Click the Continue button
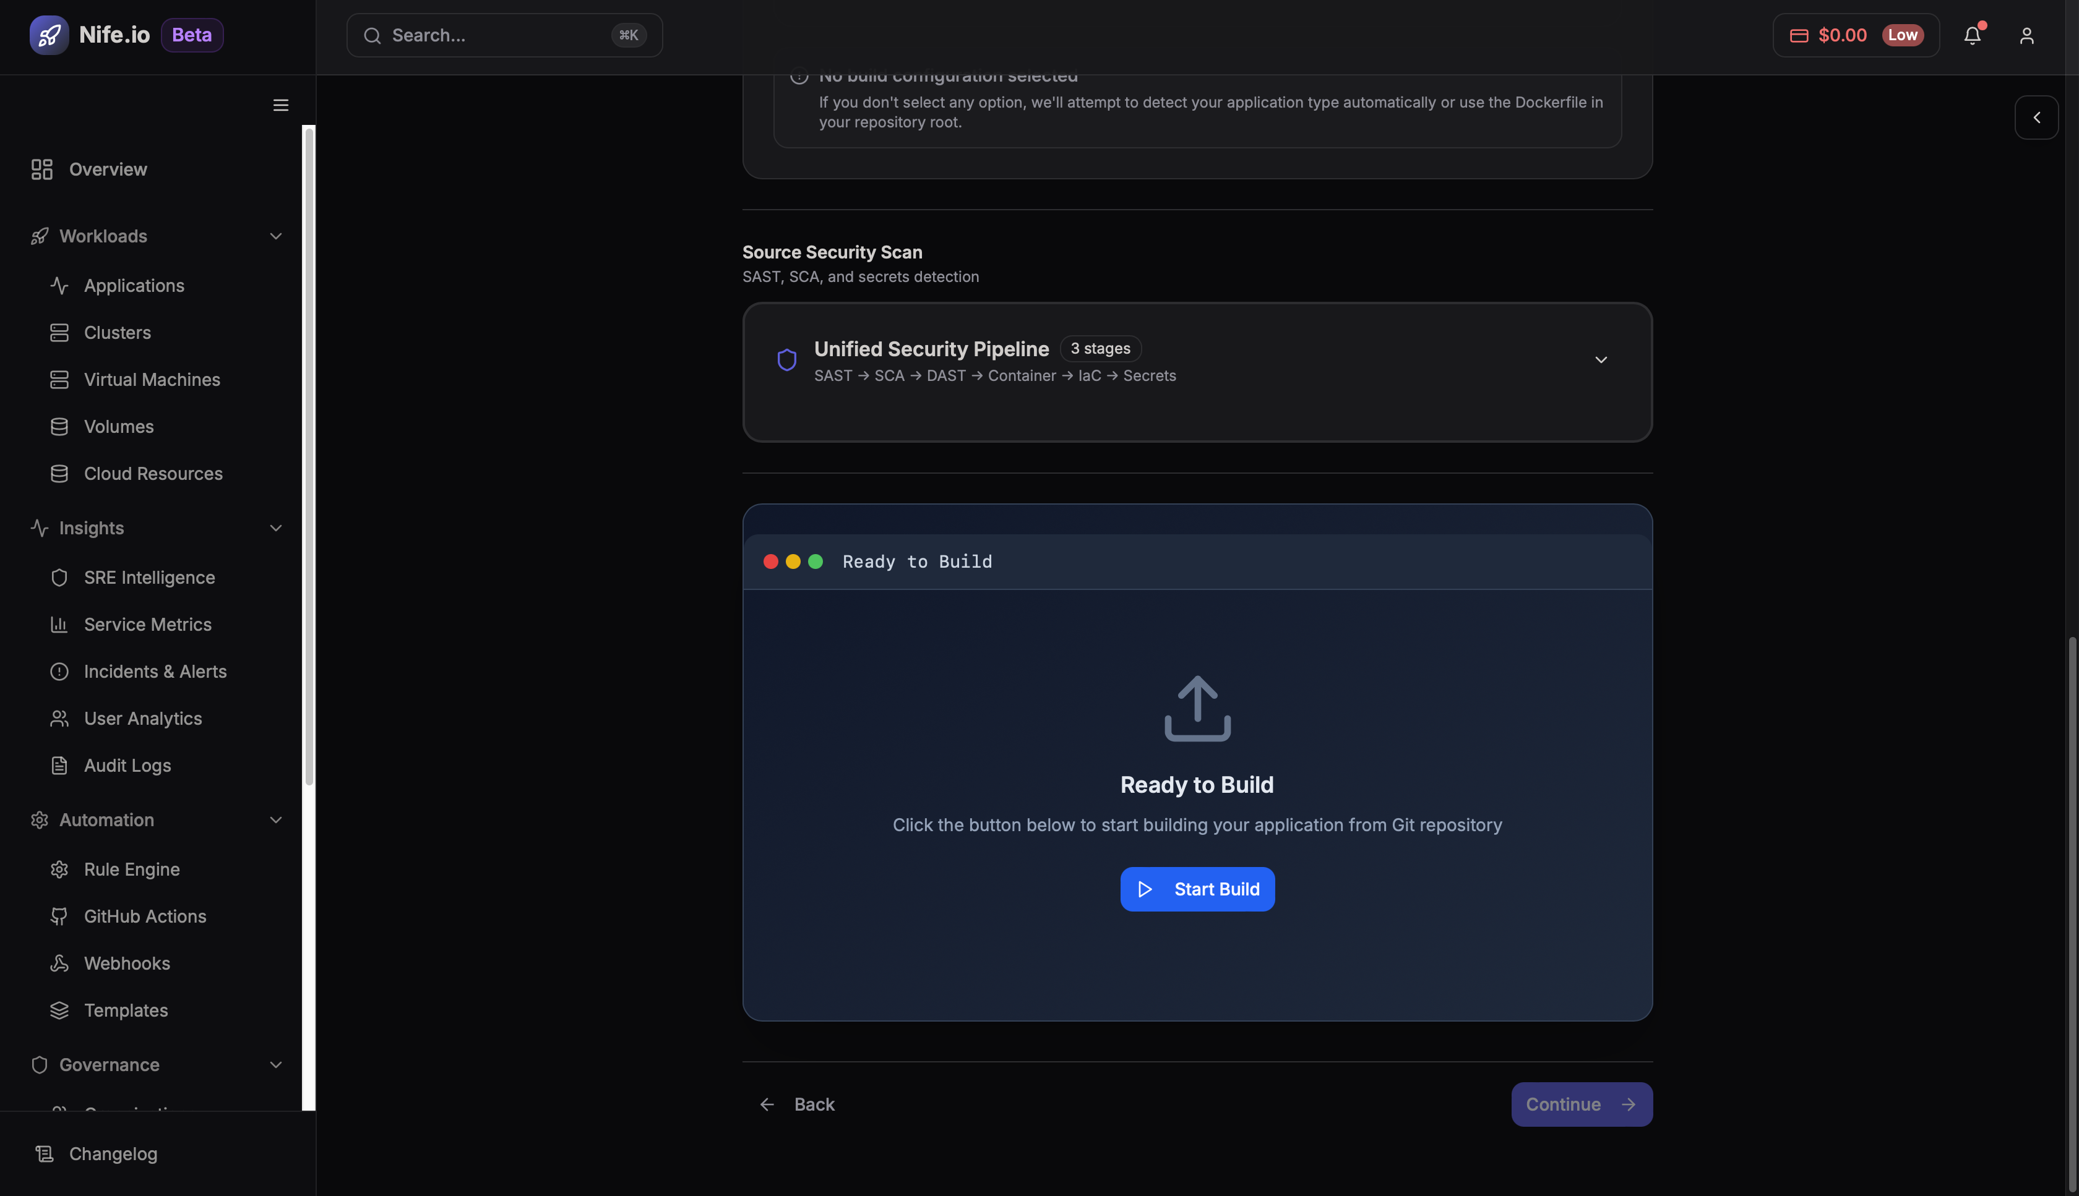 click(1581, 1104)
